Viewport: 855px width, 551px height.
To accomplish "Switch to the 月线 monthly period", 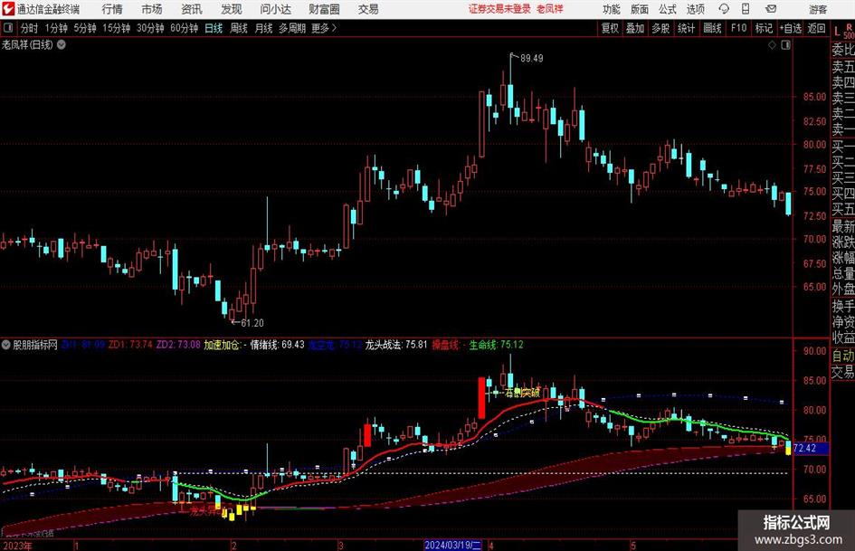I will click(x=264, y=28).
